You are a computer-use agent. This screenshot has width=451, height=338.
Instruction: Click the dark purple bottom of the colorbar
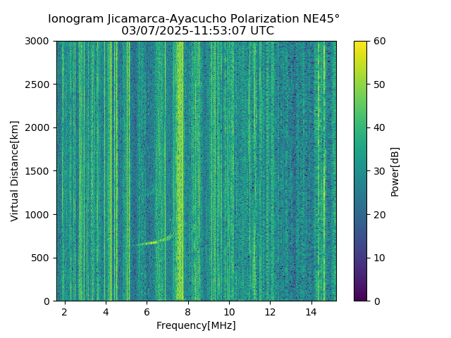pyautogui.click(x=360, y=297)
